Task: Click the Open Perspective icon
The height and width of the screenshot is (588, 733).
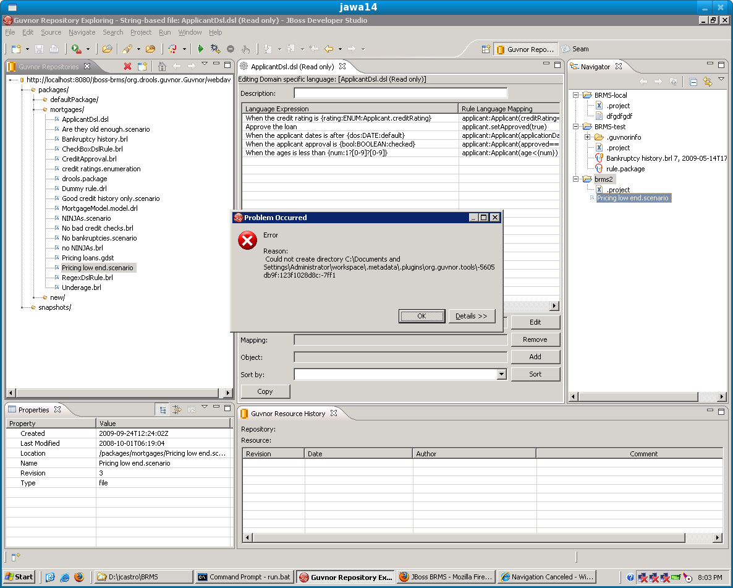Action: pyautogui.click(x=486, y=49)
